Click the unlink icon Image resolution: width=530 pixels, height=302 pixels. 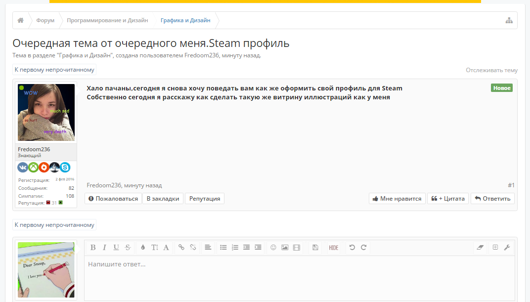click(193, 248)
